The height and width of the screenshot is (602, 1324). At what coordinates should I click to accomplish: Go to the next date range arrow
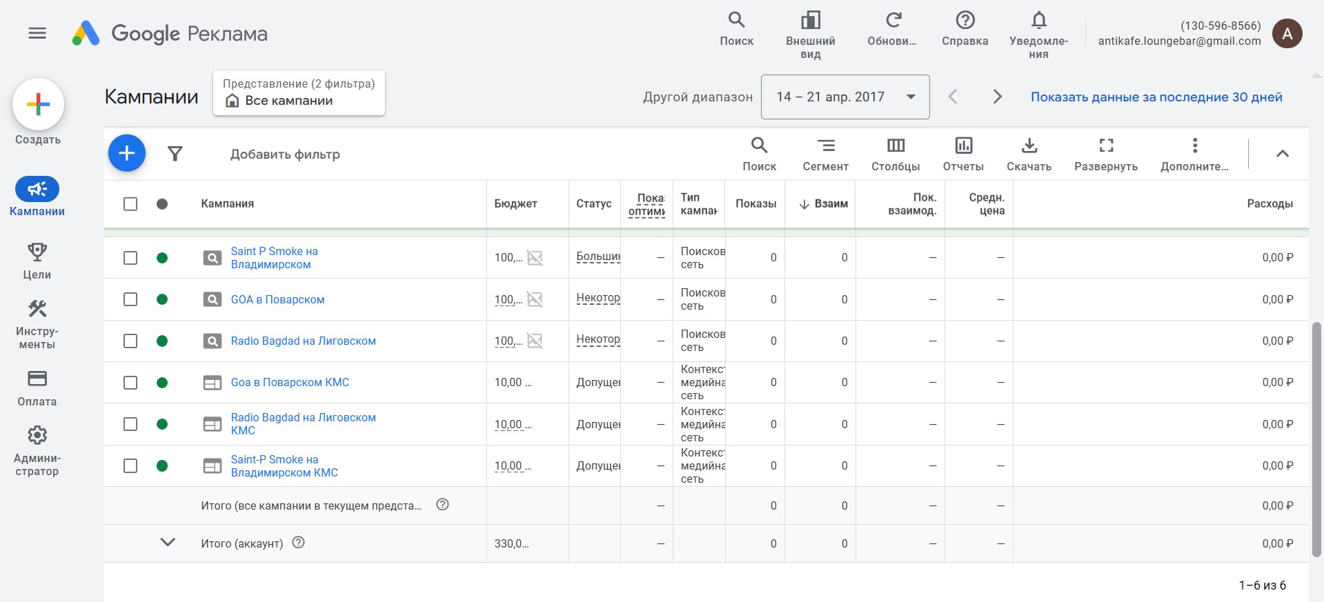(x=997, y=97)
